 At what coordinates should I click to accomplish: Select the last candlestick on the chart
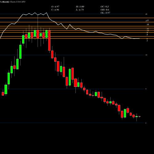tap(140, 116)
